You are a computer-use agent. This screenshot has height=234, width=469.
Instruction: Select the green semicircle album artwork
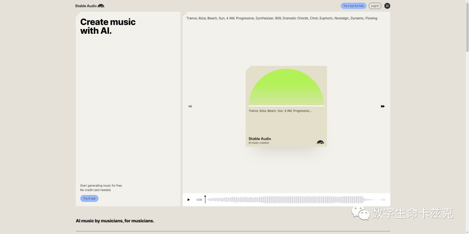tap(286, 87)
